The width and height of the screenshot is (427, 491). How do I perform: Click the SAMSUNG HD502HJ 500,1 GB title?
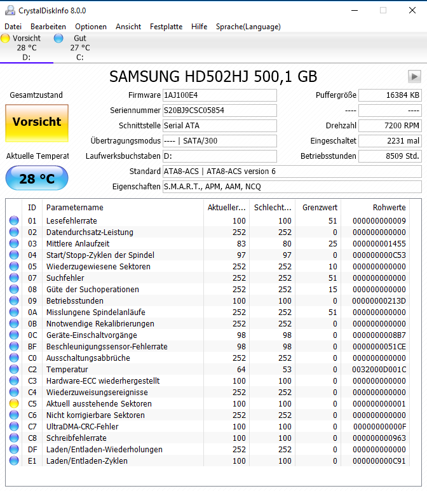[213, 76]
